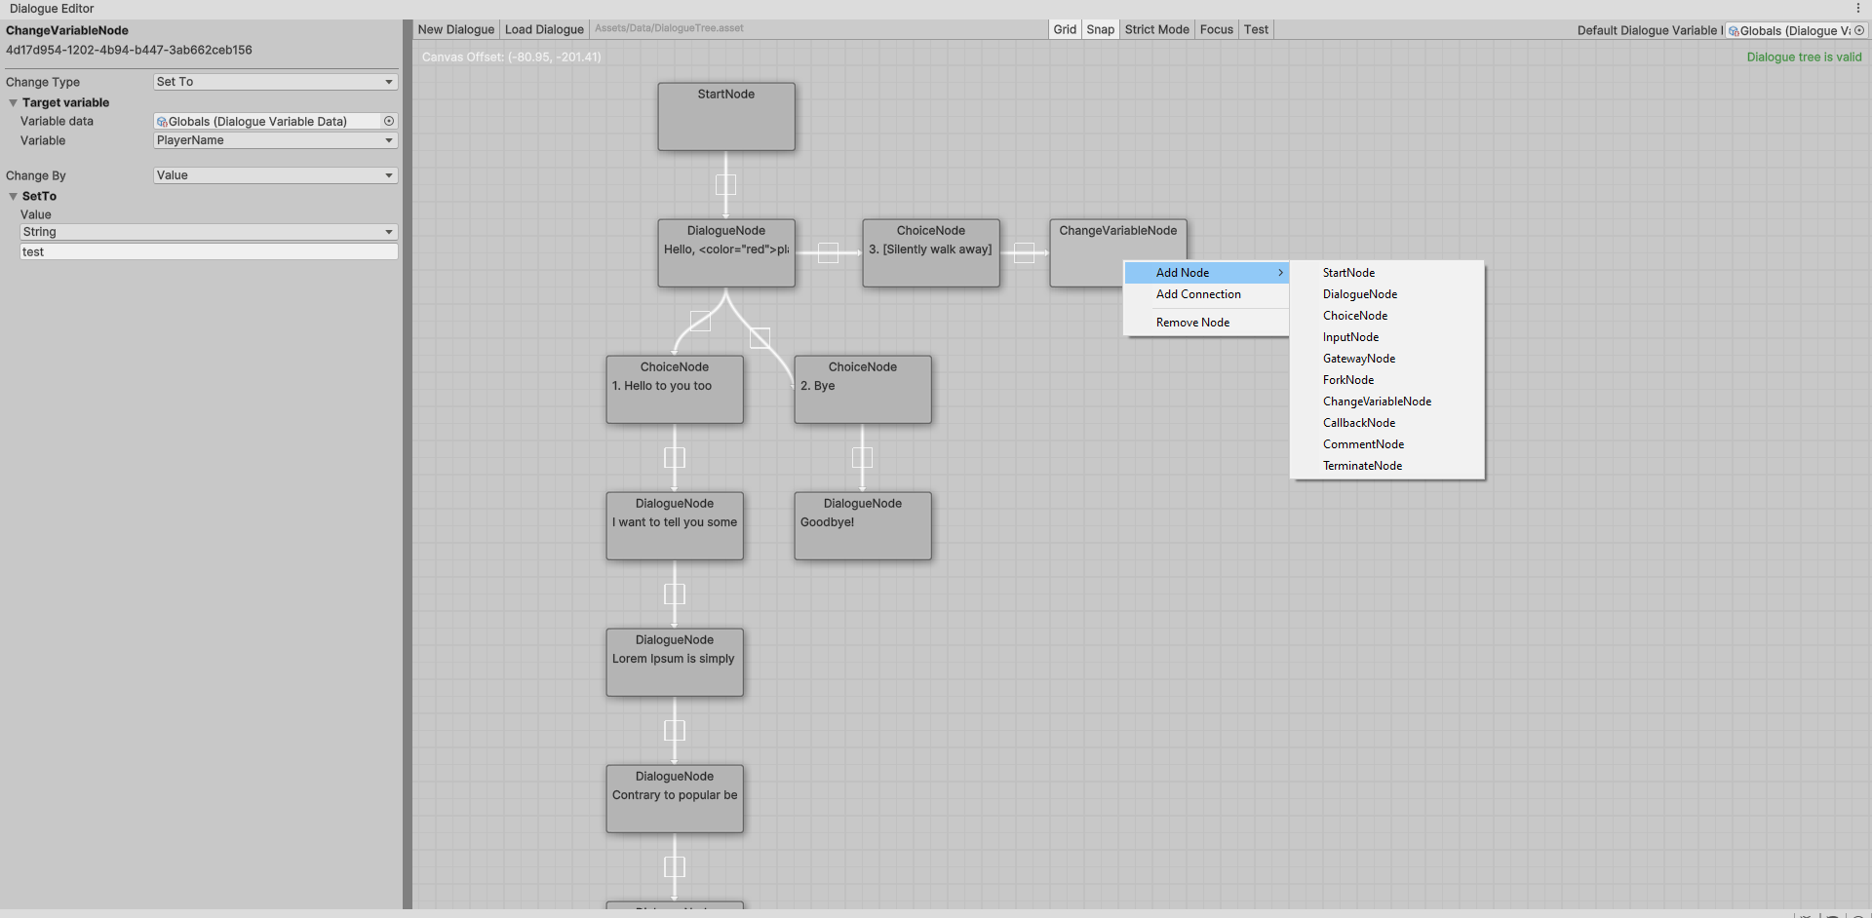Click connection handle below '2. Bye' ChoiceNode
Viewport: 1872px width, 918px height.
tap(862, 457)
